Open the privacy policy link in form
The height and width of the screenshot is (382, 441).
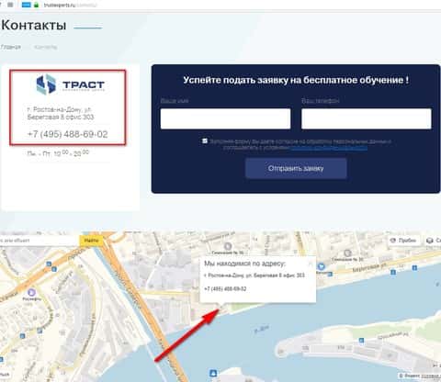(x=329, y=148)
